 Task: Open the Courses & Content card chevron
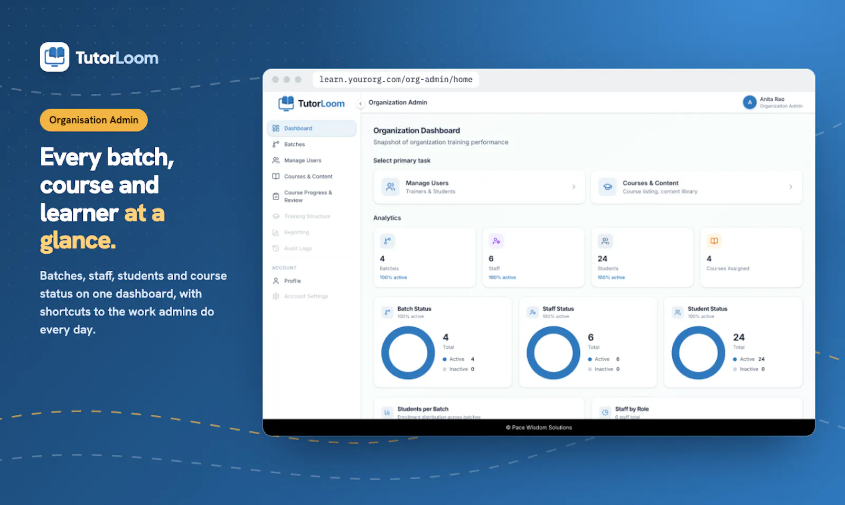point(791,187)
